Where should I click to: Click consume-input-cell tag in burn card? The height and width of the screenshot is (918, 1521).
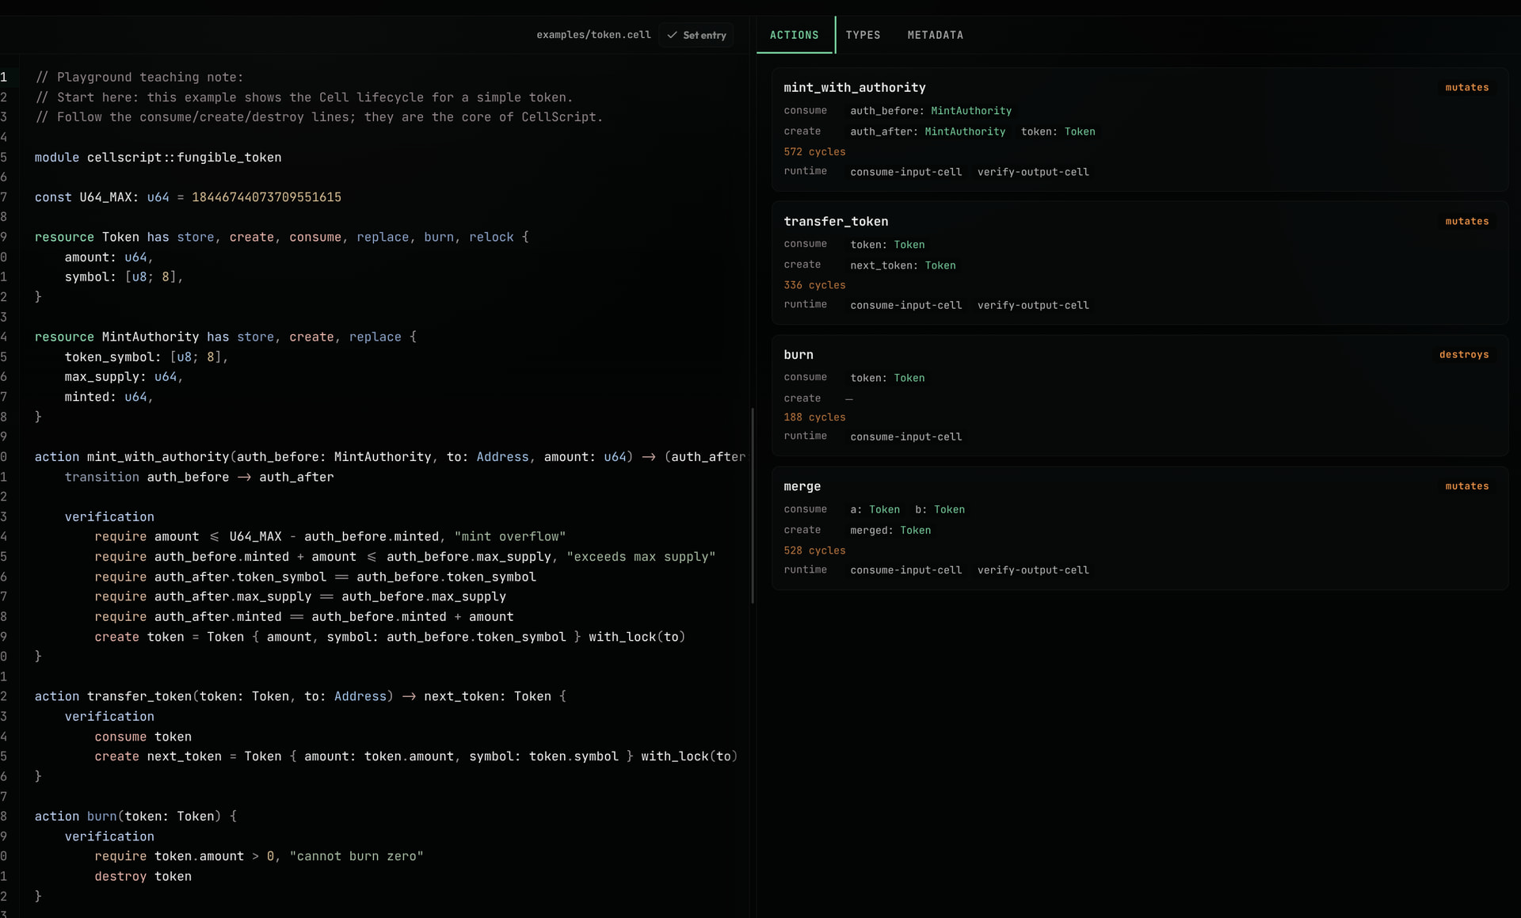click(905, 436)
